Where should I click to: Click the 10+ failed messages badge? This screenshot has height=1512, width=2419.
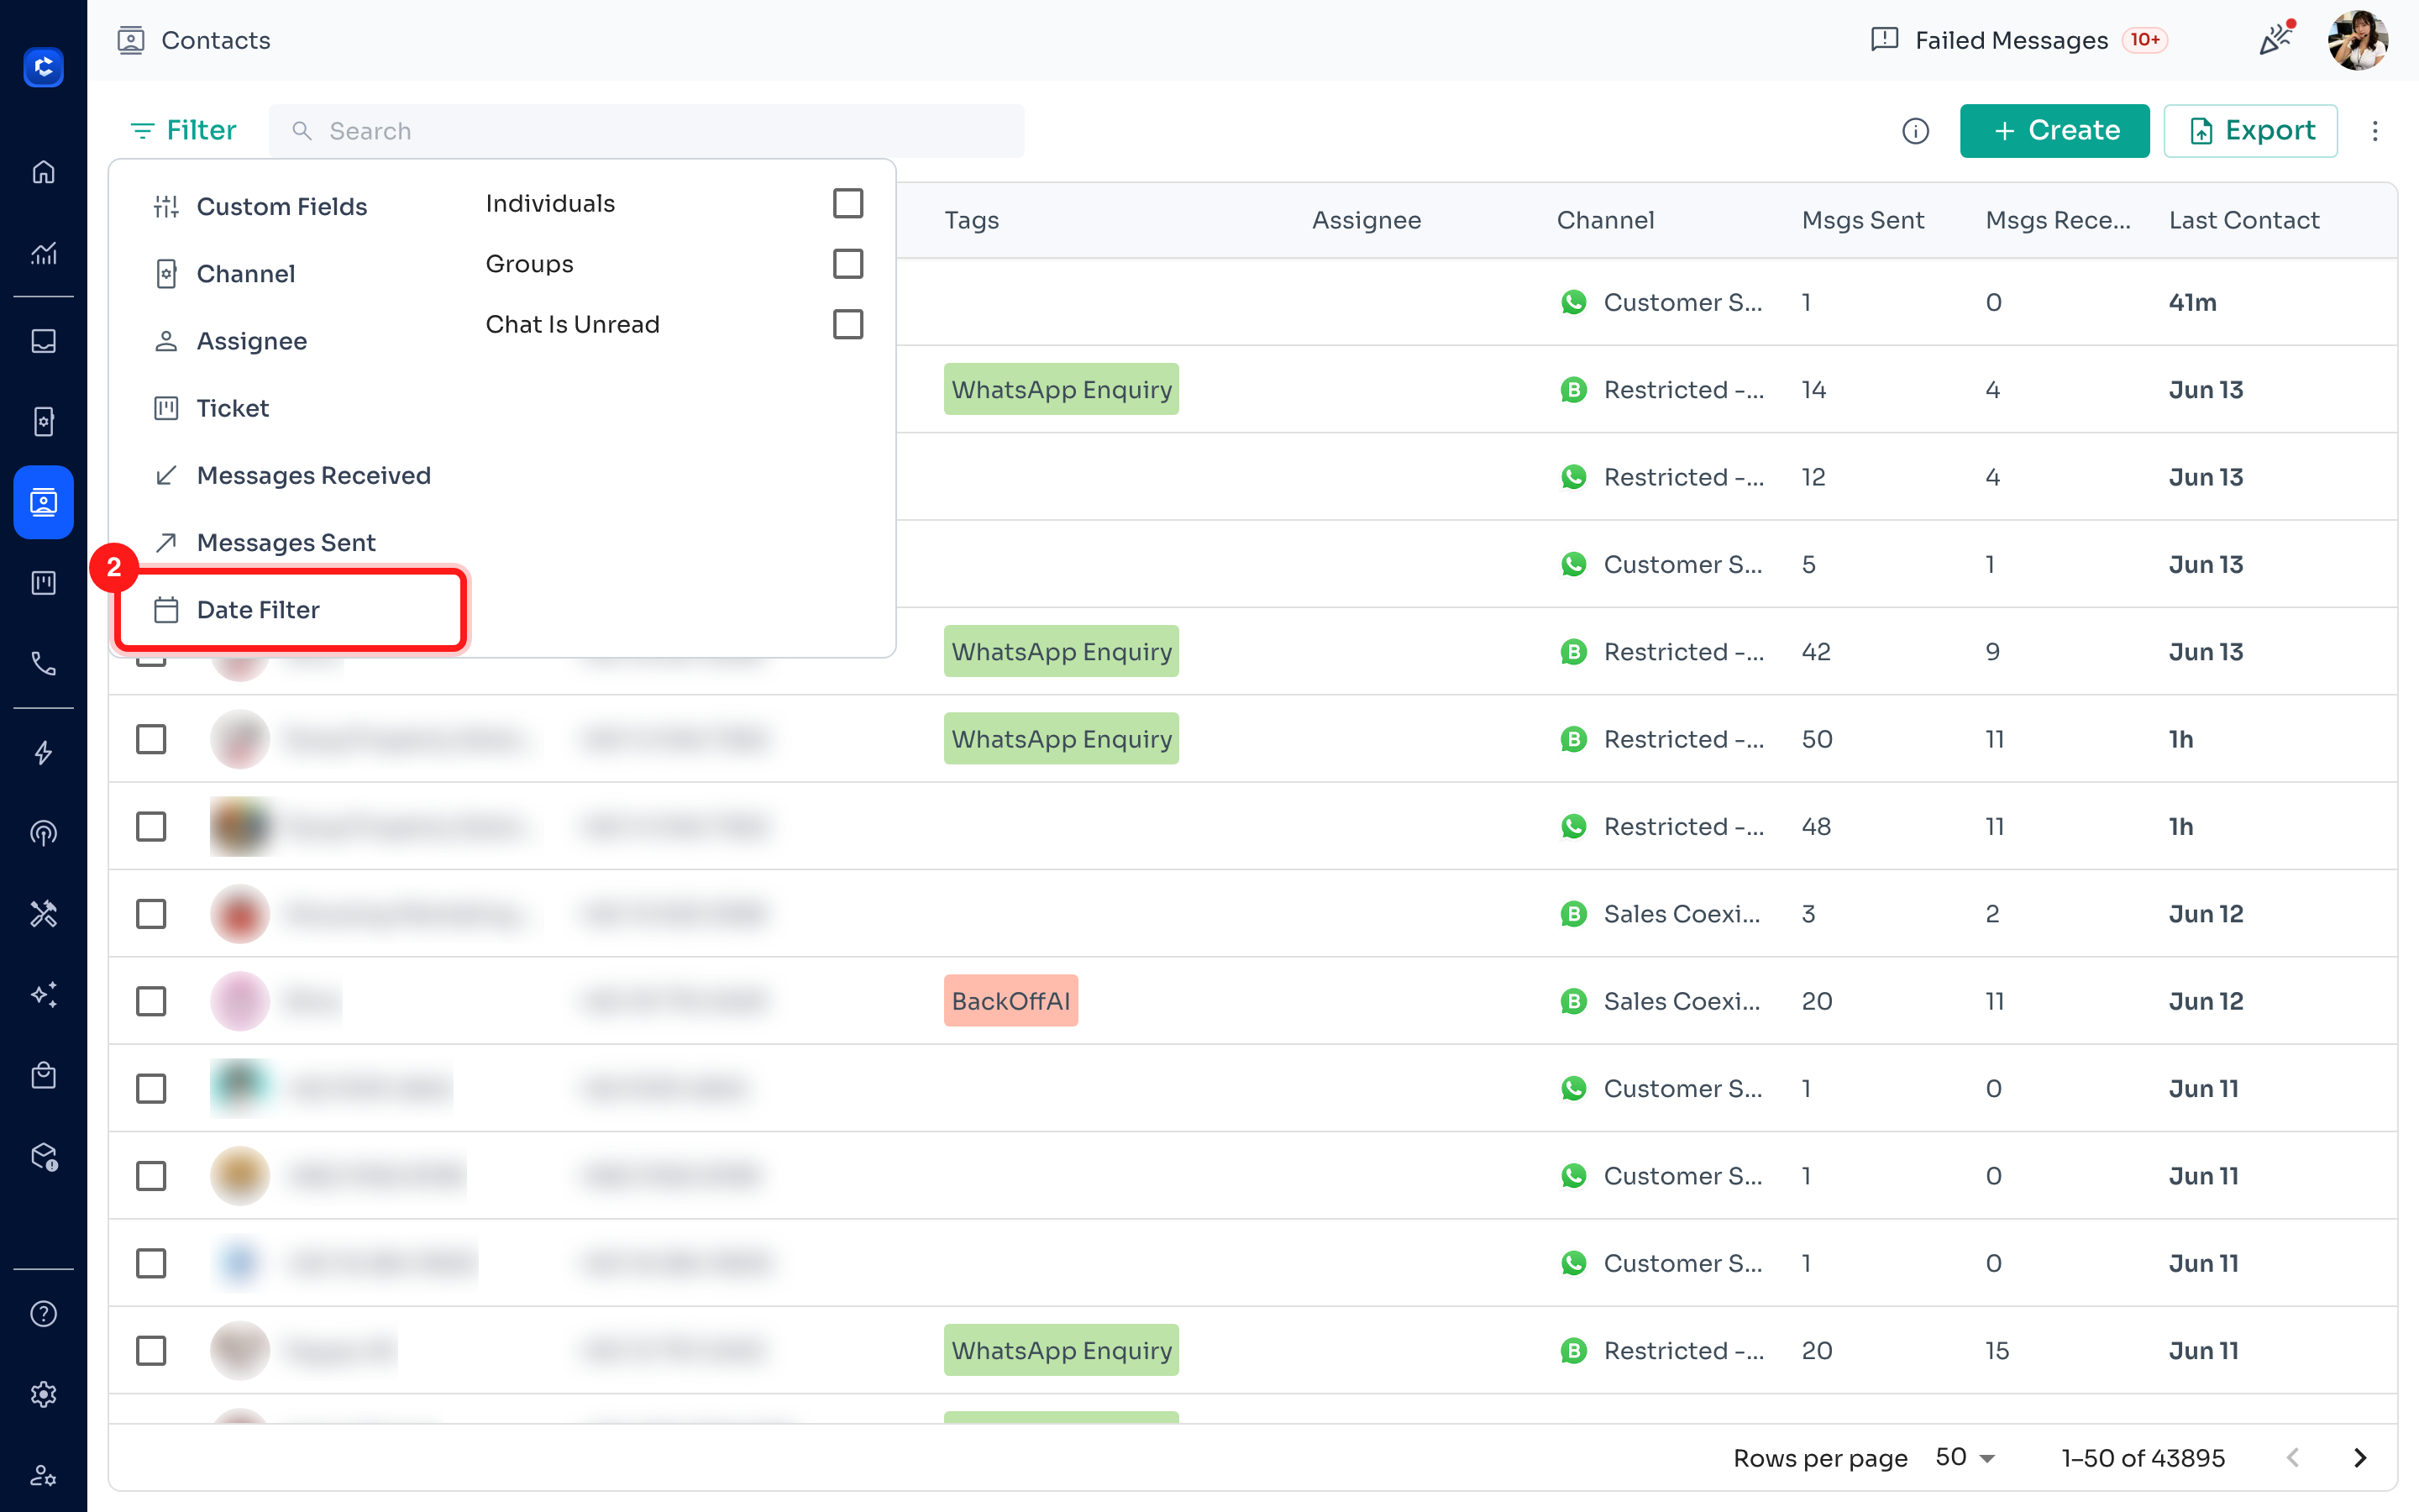[x=2144, y=40]
